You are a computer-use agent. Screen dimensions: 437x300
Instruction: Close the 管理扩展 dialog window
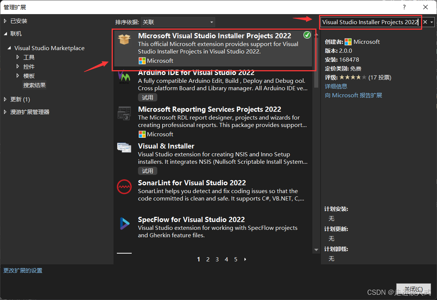click(425, 7)
